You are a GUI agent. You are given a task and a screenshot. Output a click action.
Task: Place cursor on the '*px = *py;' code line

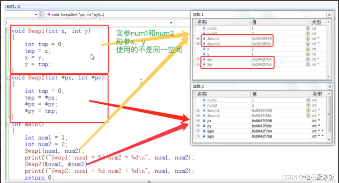[x=41, y=104]
